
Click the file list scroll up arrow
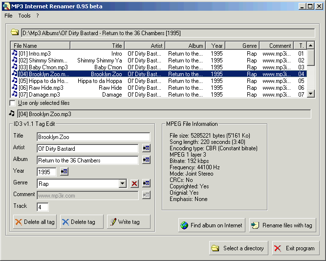(311, 45)
